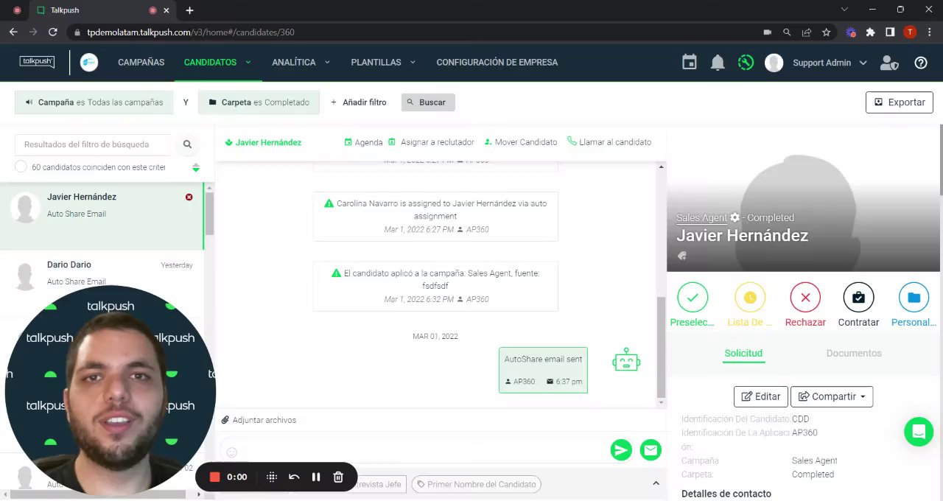Image resolution: width=943 pixels, height=501 pixels.
Task: Click the message text input field
Action: point(424,452)
